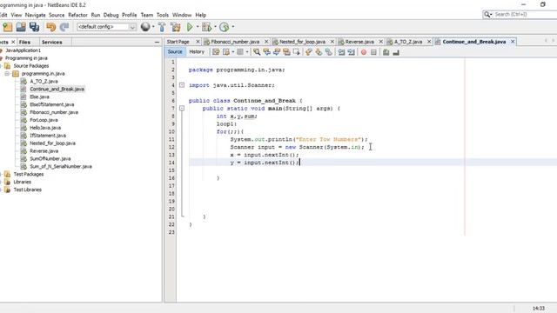
Task: Click the Clean and Build Project icon
Action: click(176, 27)
